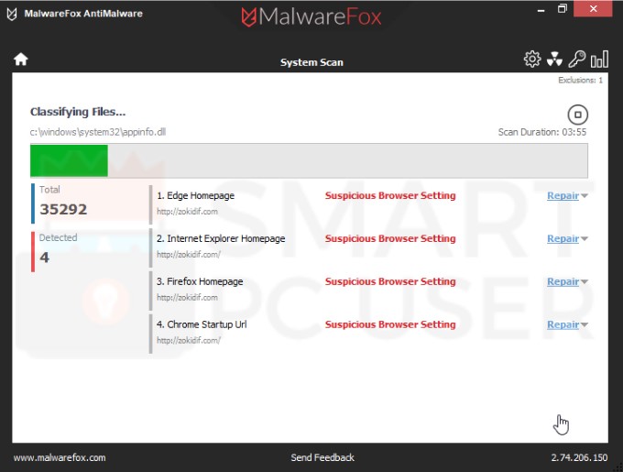Click Suspicious Browser Setting for Chrome Startup
Viewport: 623px width, 472px height.
(x=390, y=324)
